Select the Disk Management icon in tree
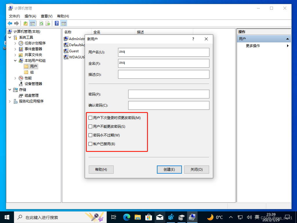Viewport: 297px width, 223px height. point(21,96)
